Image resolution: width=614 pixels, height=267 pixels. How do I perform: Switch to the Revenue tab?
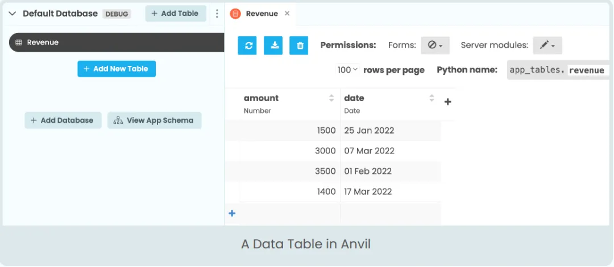point(262,14)
